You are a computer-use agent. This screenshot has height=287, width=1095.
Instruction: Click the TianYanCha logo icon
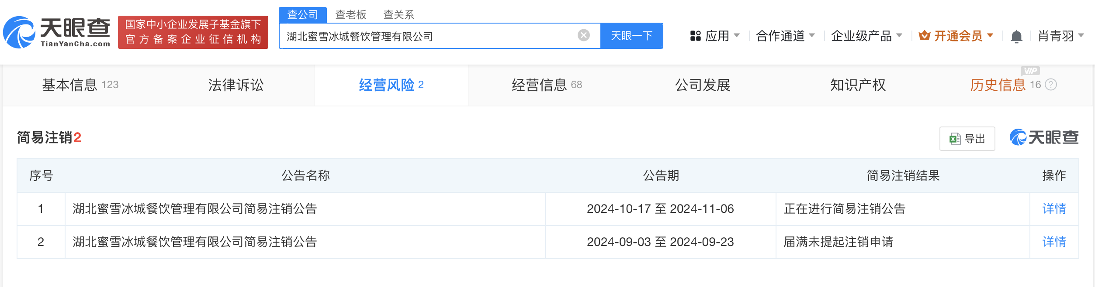(19, 33)
